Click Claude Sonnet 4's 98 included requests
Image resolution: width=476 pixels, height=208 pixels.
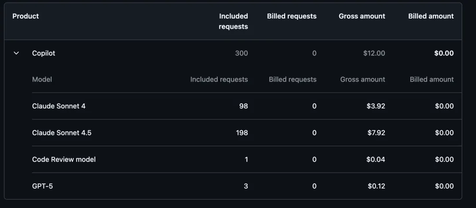(x=243, y=106)
